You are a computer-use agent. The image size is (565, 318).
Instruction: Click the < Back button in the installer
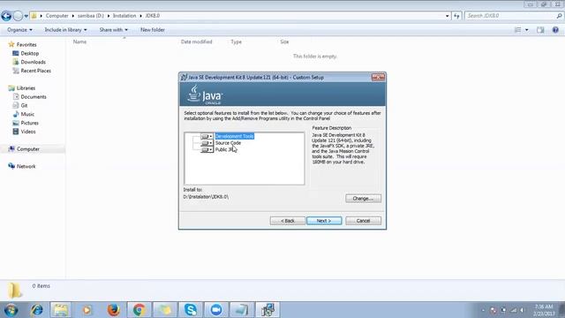[288, 221]
